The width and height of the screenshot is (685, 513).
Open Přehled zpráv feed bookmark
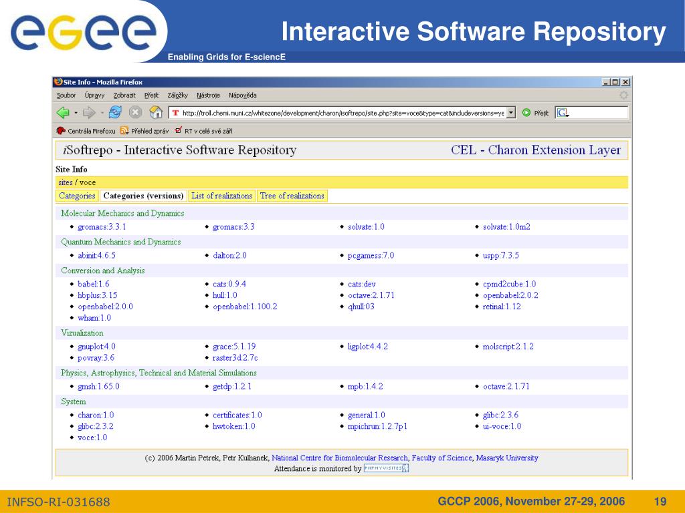tap(144, 131)
